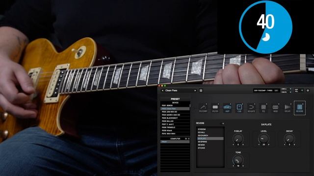Click the DECAY knob

pos(289,138)
